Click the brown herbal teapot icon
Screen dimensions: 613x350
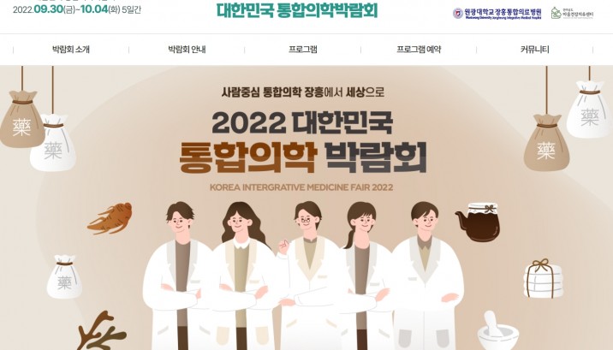478,222
